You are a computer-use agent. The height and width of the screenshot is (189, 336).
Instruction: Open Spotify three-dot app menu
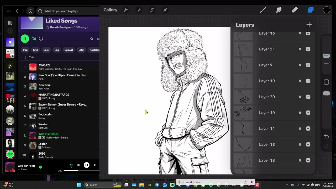9,11
